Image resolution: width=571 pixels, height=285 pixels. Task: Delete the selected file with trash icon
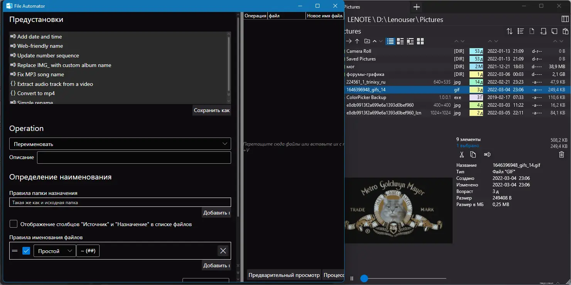point(562,154)
